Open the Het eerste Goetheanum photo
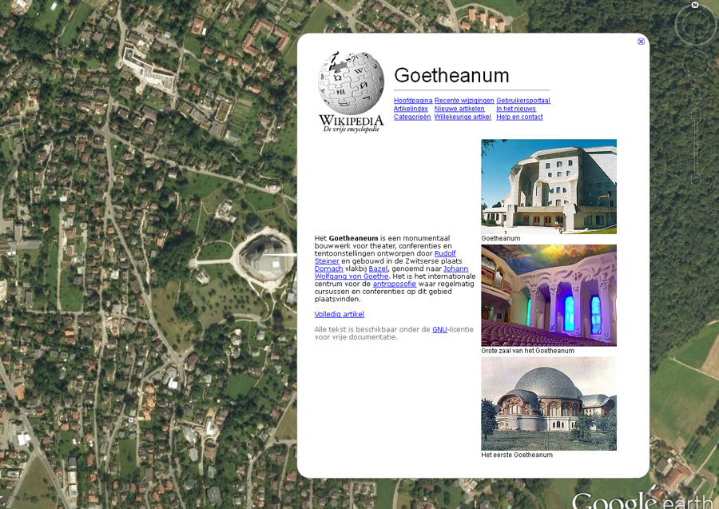 [x=548, y=404]
